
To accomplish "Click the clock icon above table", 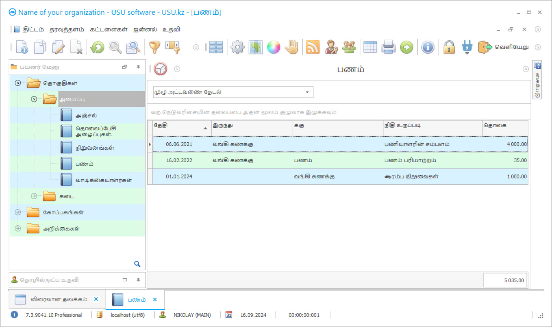I will [x=160, y=69].
